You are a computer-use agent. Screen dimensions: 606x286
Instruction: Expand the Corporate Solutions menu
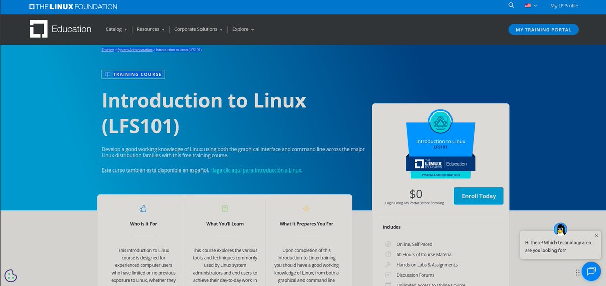click(198, 29)
